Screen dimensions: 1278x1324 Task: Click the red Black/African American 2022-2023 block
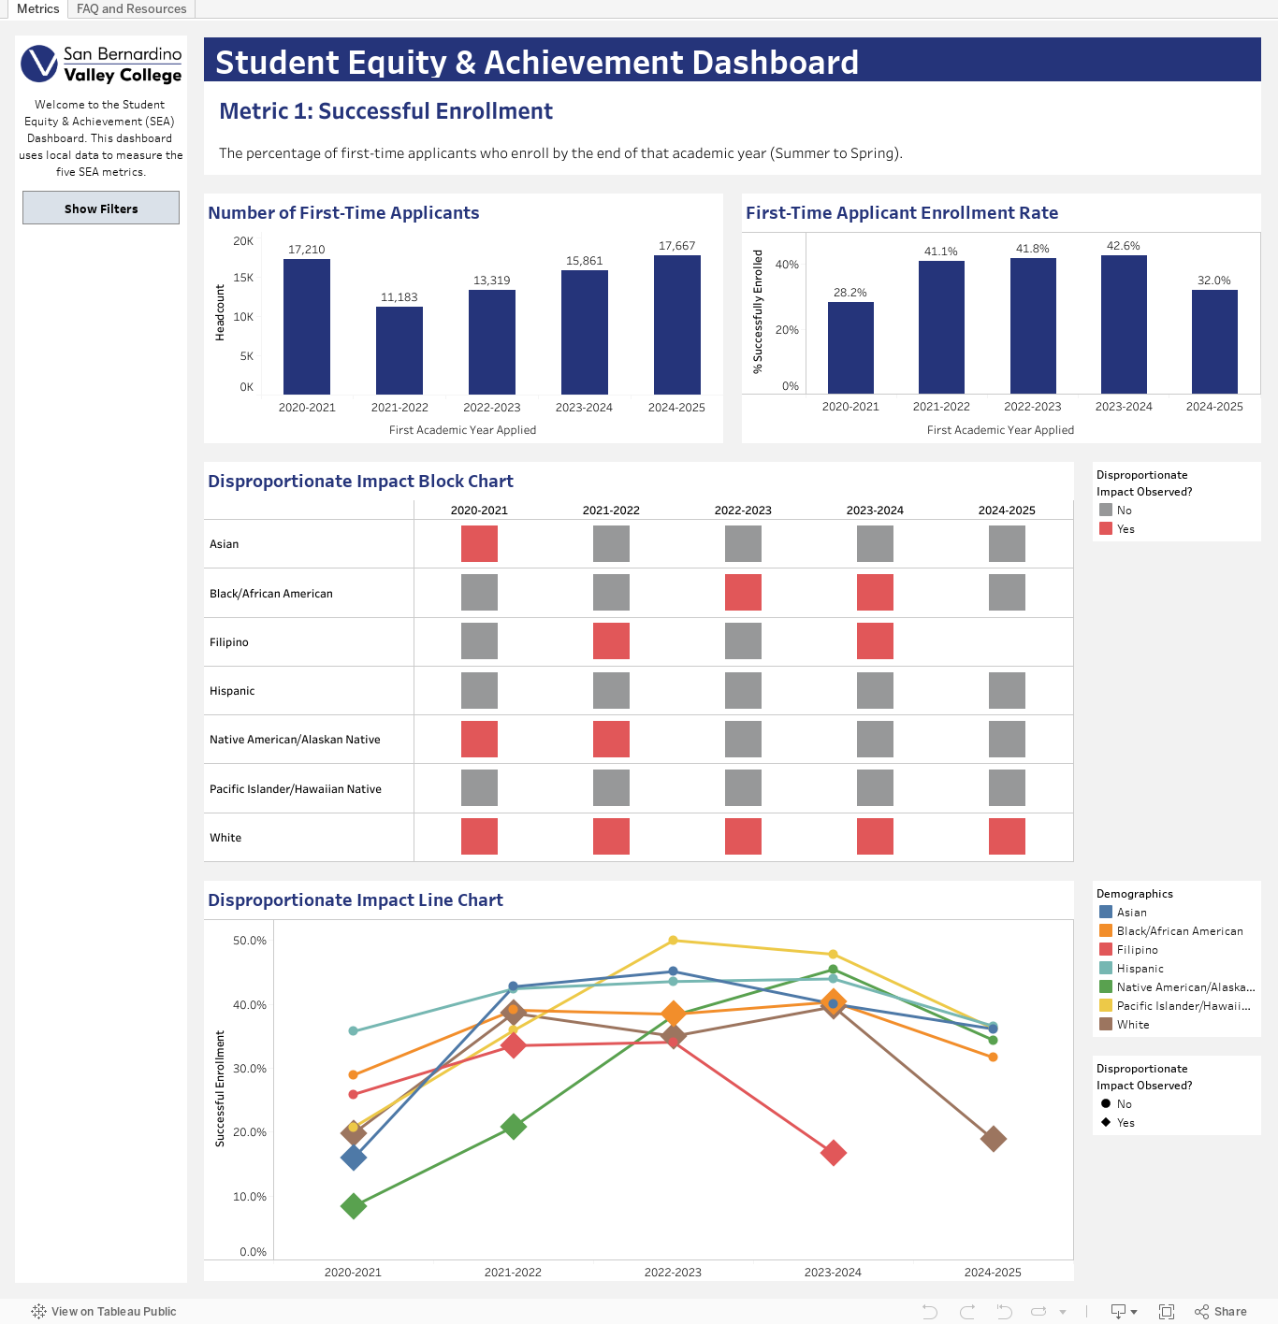[x=743, y=592]
